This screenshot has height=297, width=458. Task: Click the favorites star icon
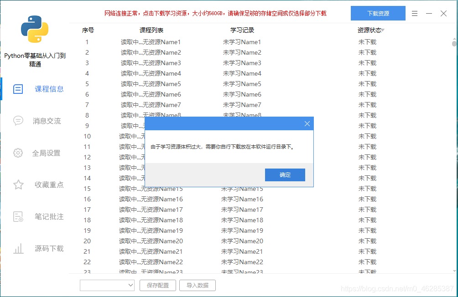[18, 185]
